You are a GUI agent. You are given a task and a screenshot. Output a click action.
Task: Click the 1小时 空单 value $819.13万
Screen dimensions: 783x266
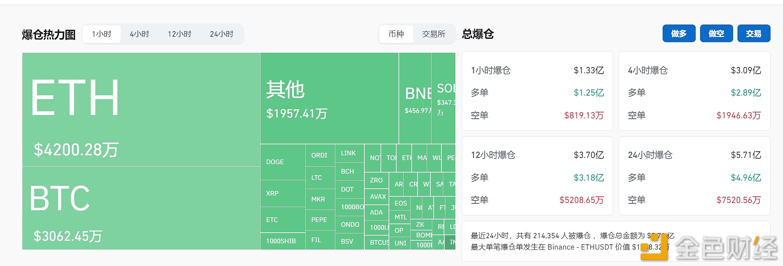[x=584, y=115]
